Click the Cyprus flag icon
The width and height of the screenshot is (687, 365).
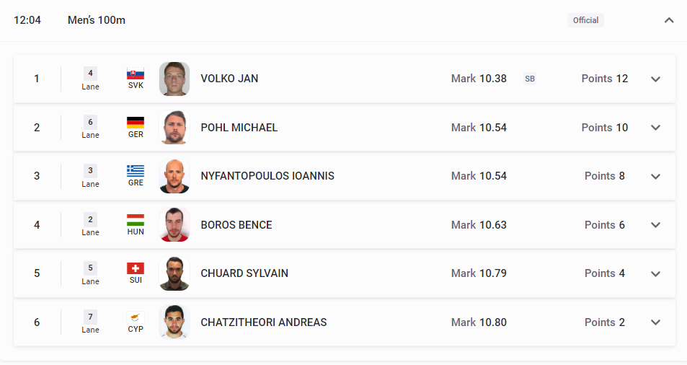(136, 317)
